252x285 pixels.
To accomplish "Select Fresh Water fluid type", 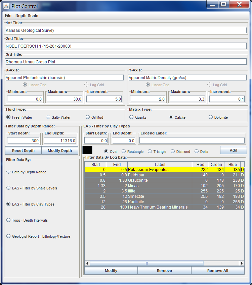I will (x=19, y=117).
